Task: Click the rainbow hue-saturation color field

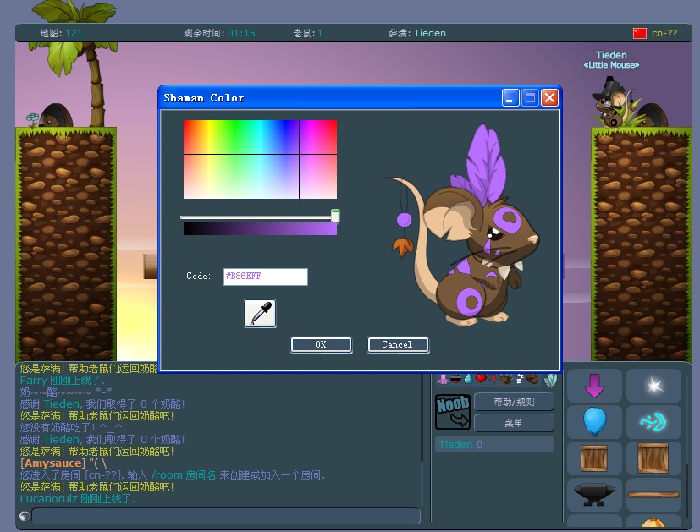Action: click(x=260, y=159)
